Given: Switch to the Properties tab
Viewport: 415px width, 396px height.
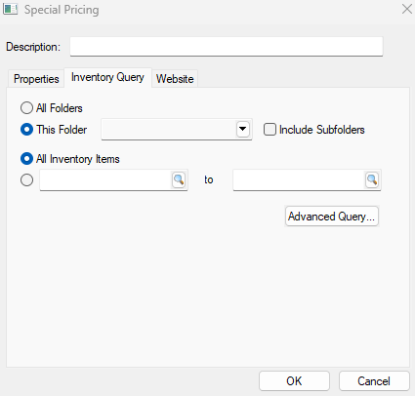Looking at the screenshot, I should tap(36, 79).
